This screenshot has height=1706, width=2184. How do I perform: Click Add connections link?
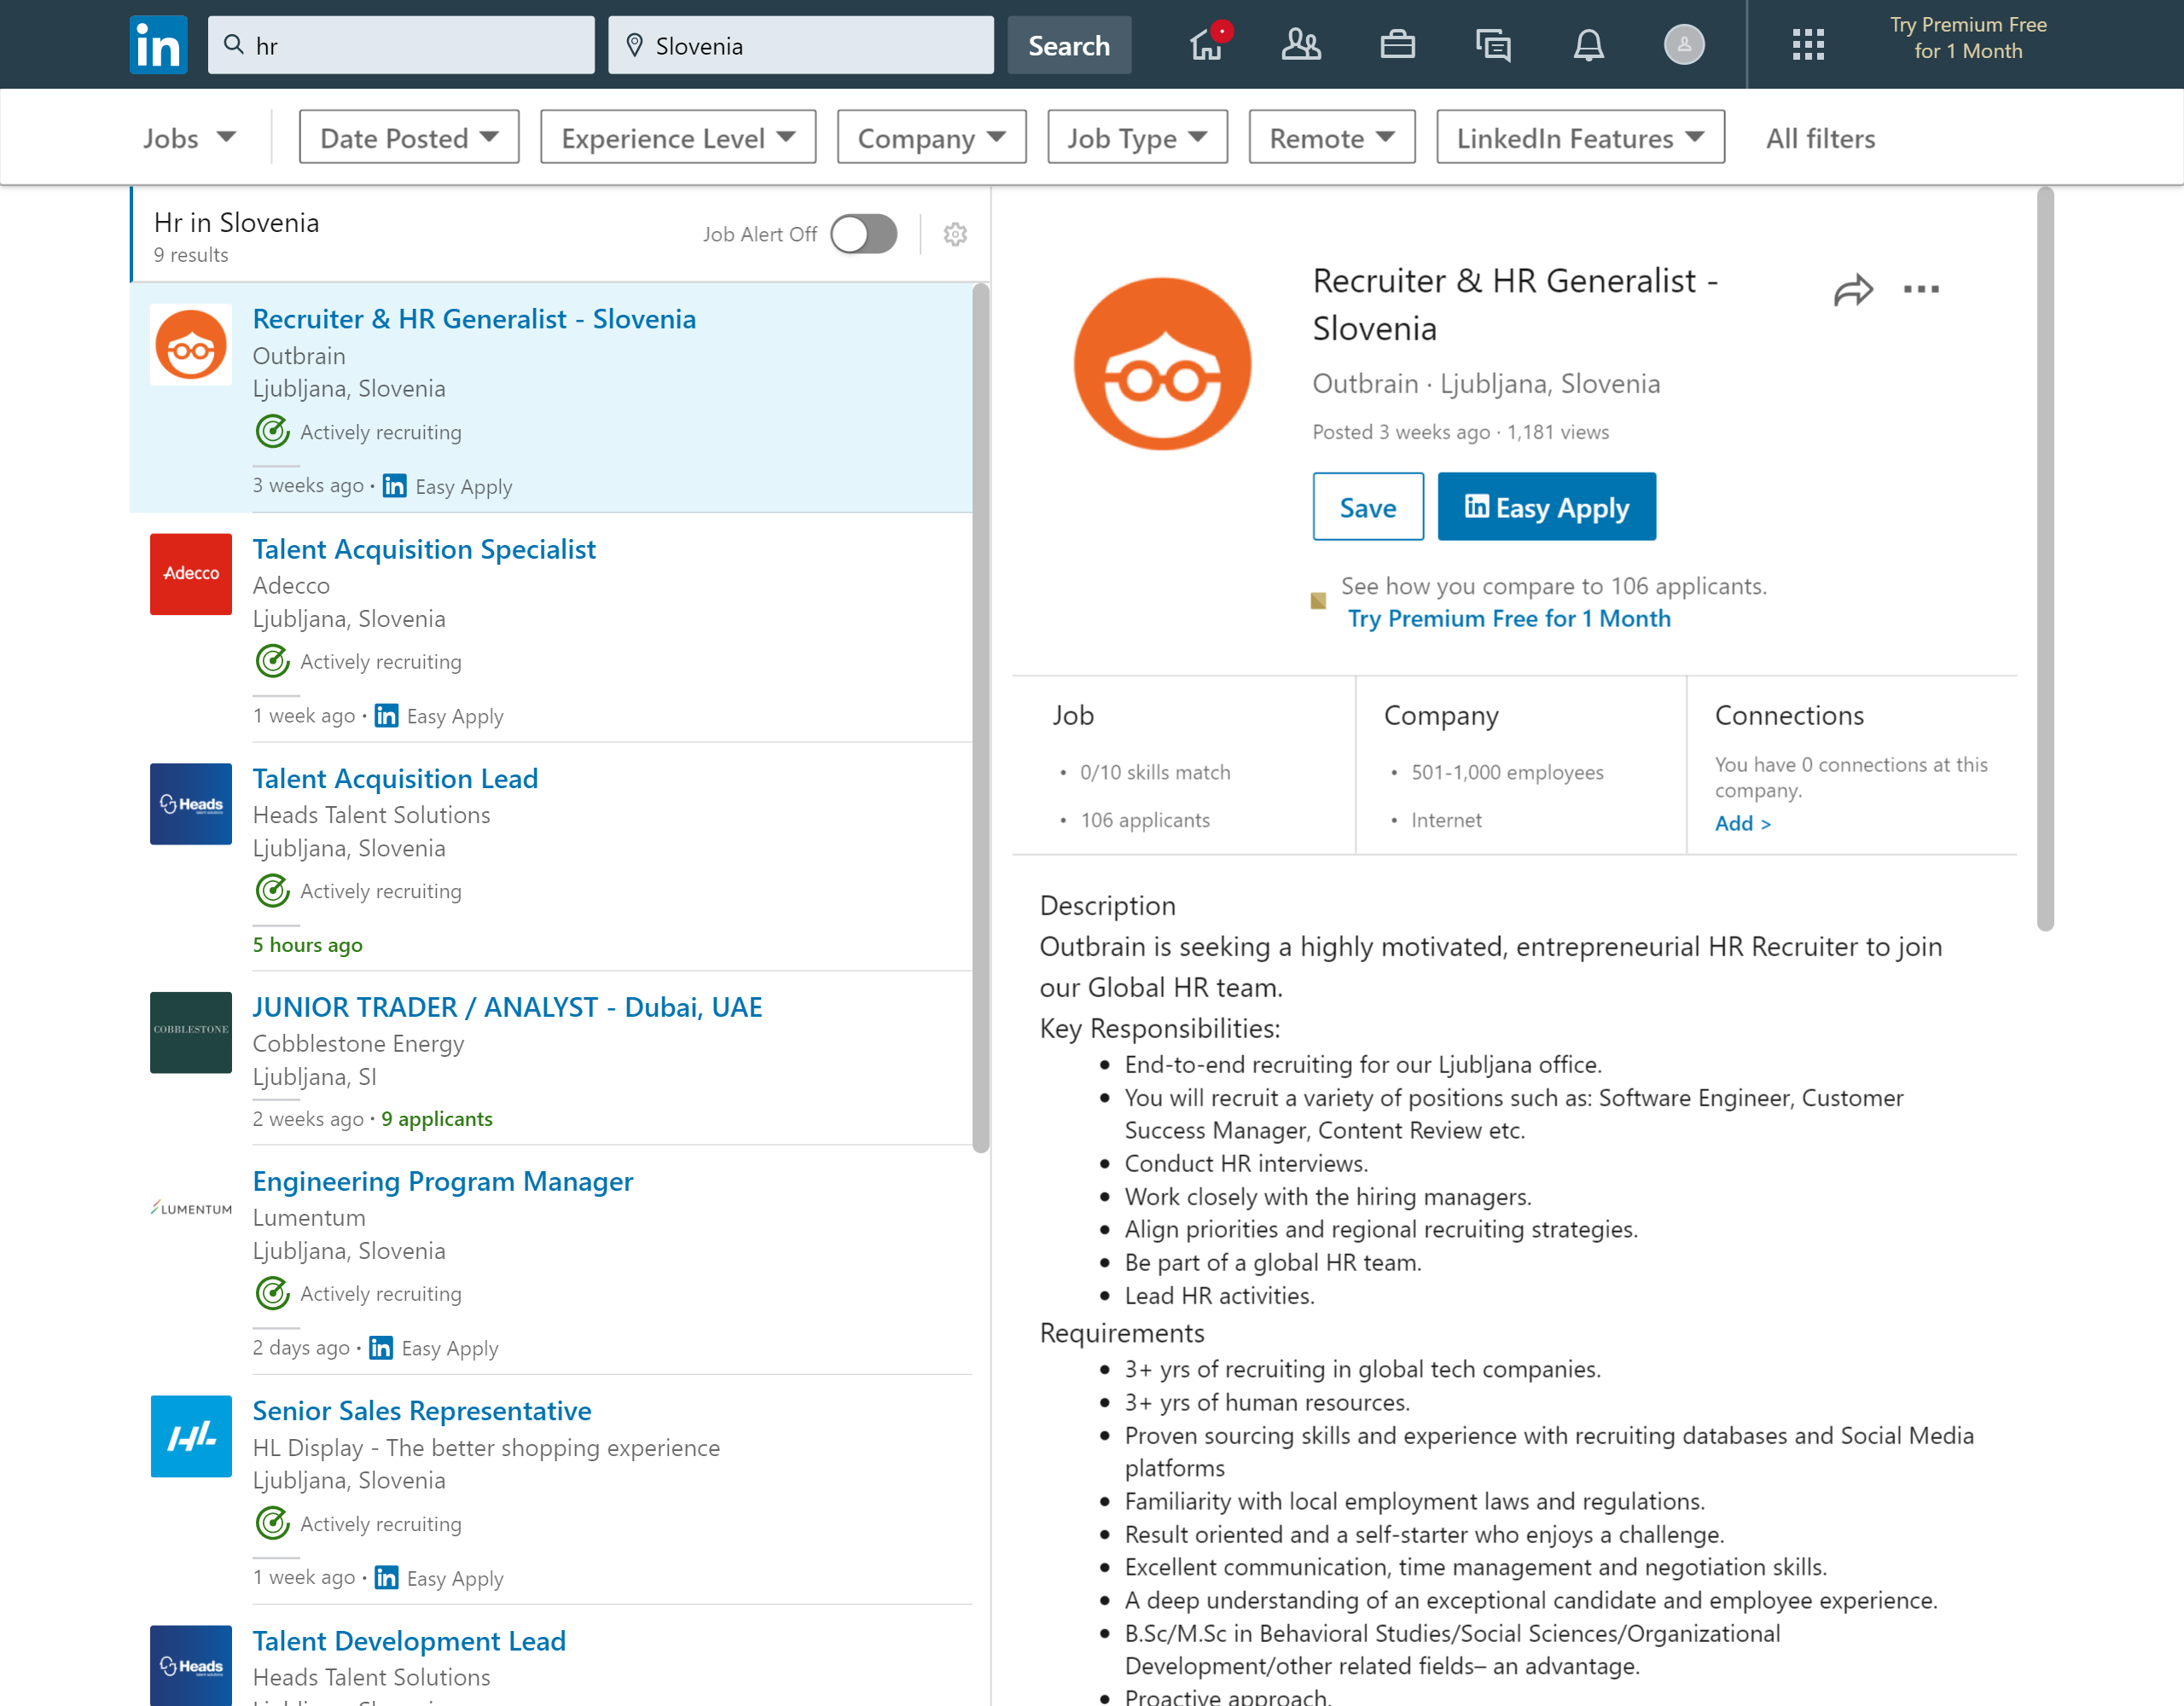pyautogui.click(x=1742, y=823)
